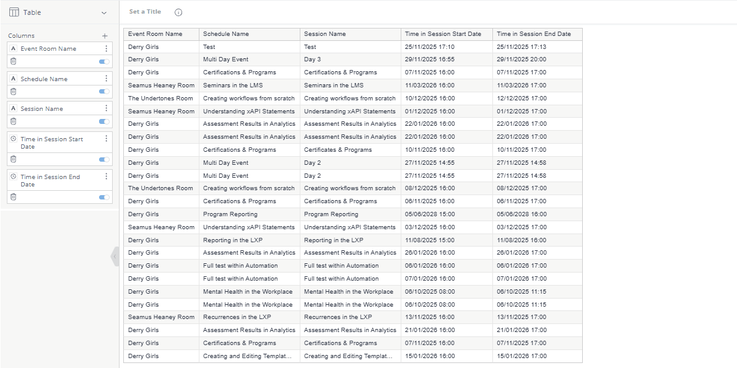This screenshot has width=737, height=368.
Task: Delete the Event Room Name column
Action: pyautogui.click(x=14, y=61)
